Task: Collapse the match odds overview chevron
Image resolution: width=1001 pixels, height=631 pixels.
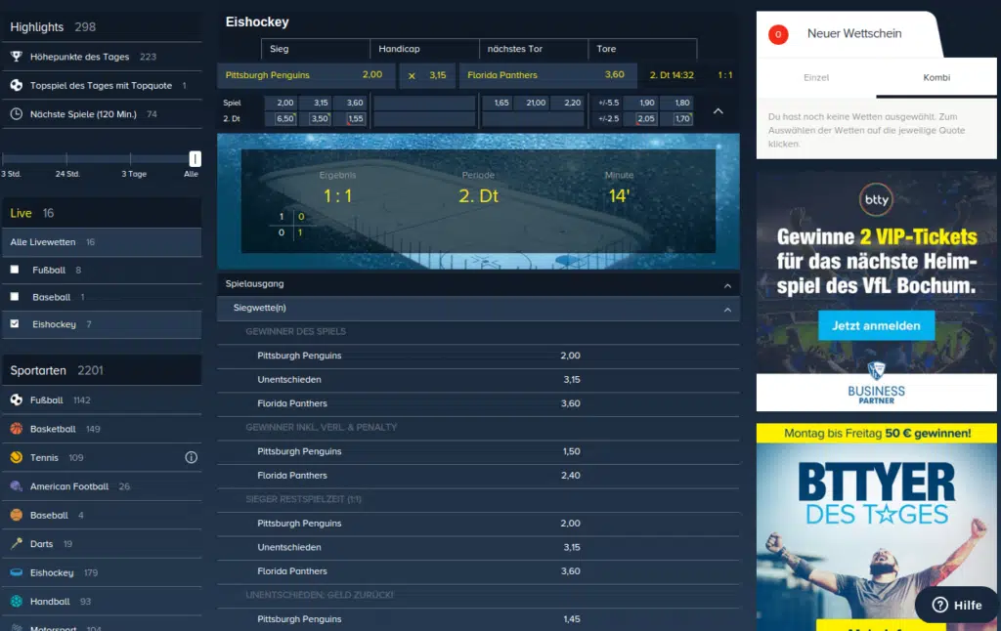Action: tap(718, 111)
